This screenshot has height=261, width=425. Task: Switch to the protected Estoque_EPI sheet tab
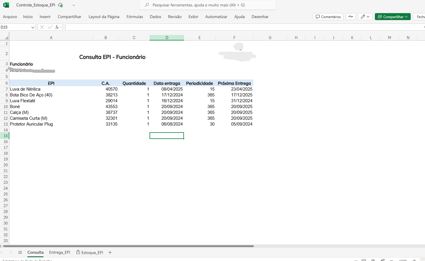[x=90, y=253]
